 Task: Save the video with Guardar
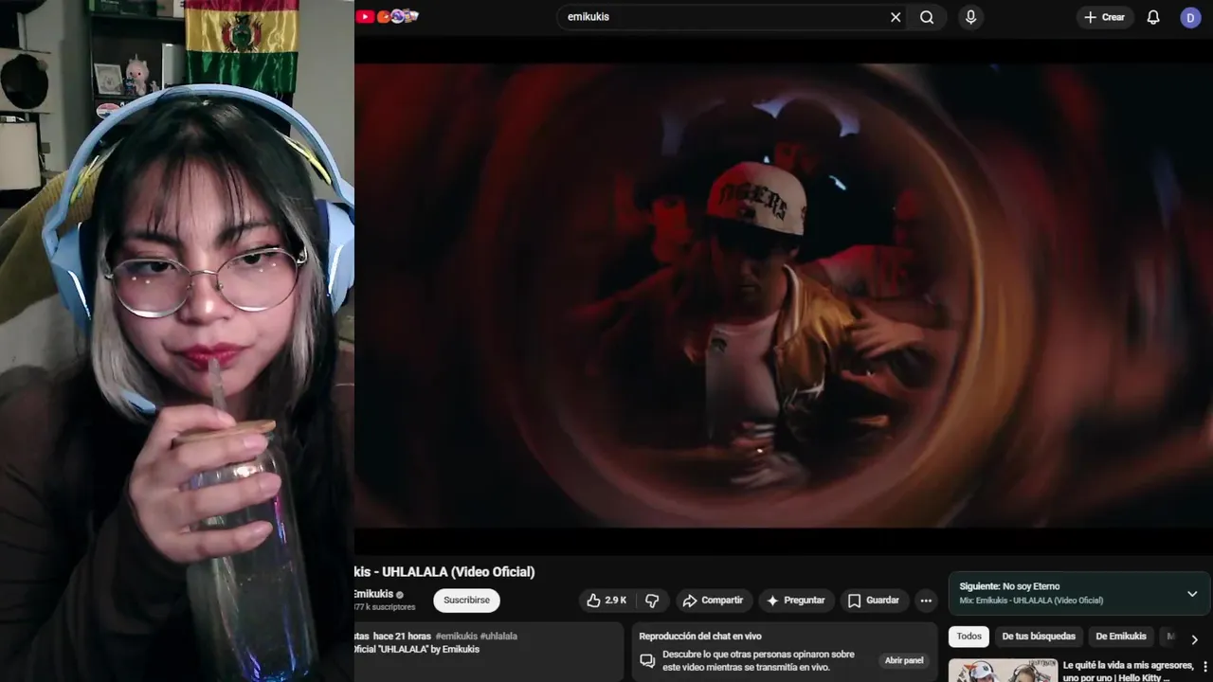[x=874, y=601]
